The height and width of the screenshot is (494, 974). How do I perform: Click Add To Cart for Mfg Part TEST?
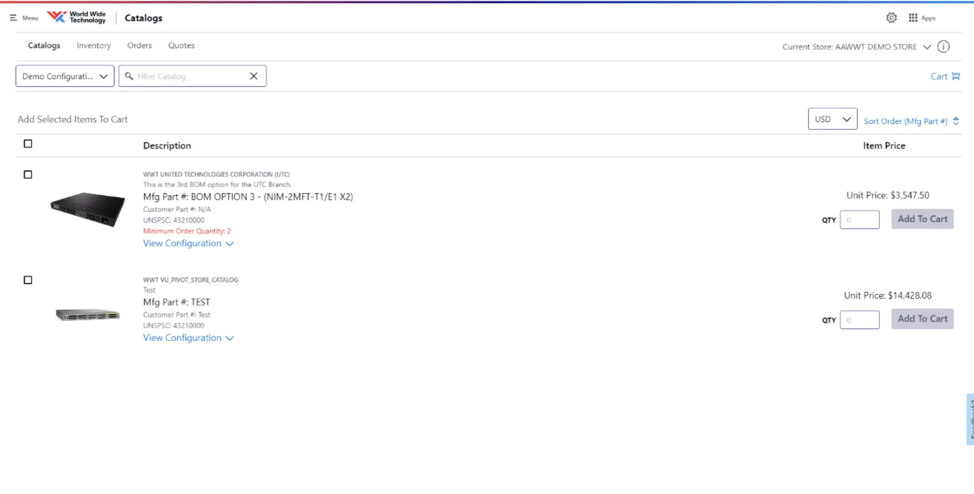(922, 319)
